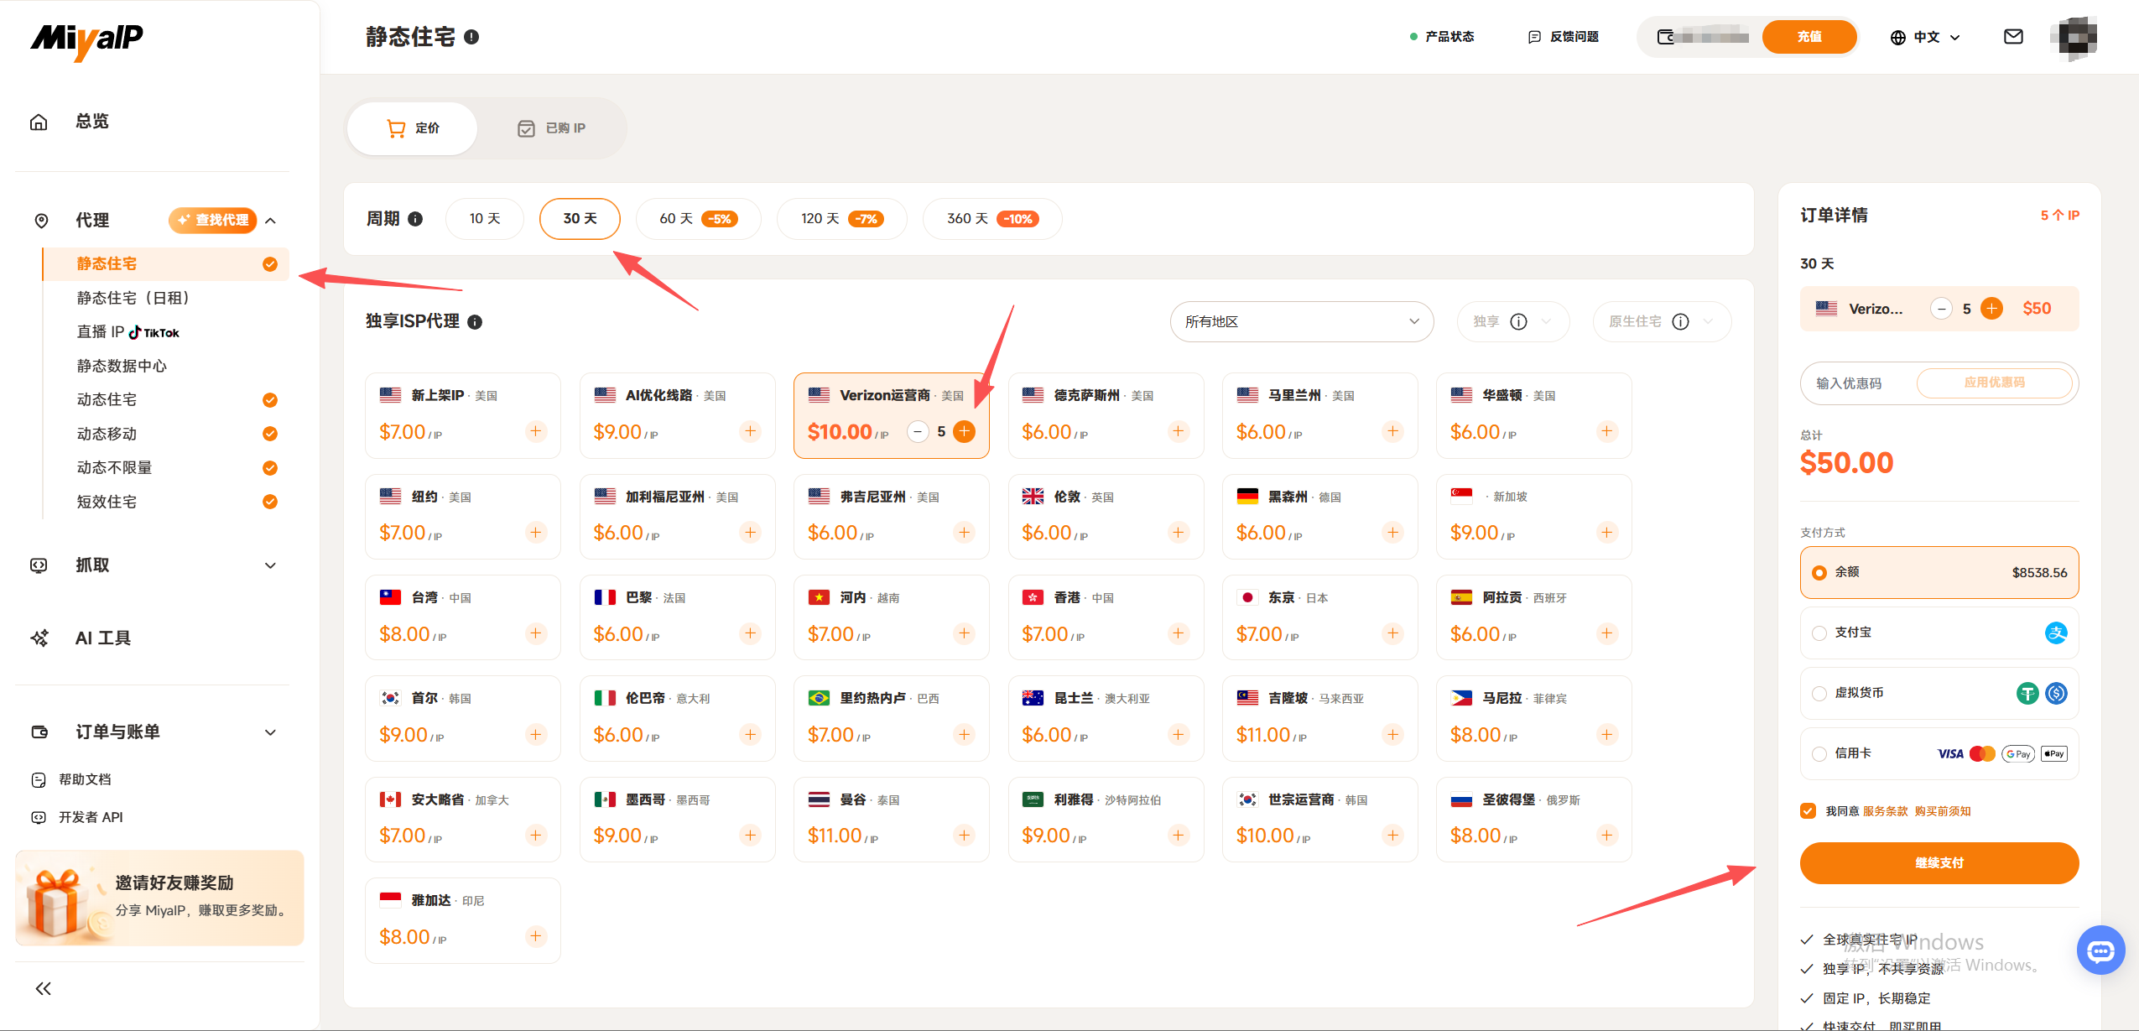
Task: Toggle the 我同意 terms agreement checkbox
Action: [1808, 810]
